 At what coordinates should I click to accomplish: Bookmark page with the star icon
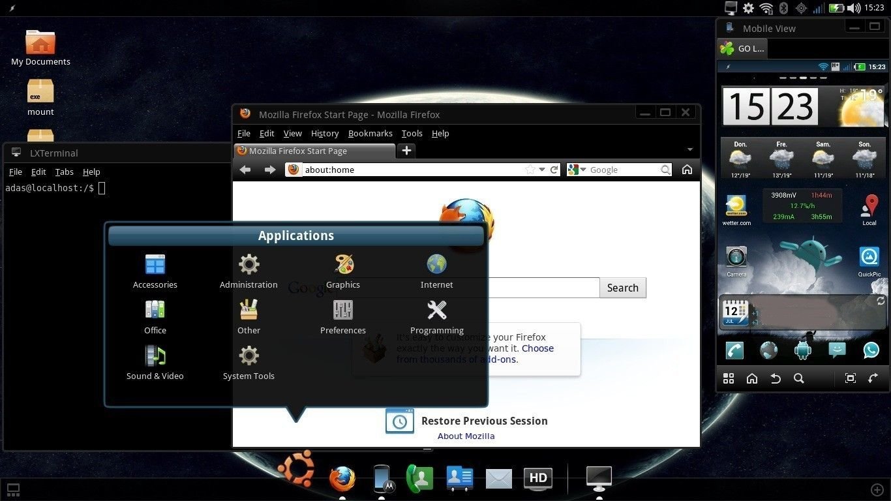pyautogui.click(x=530, y=170)
